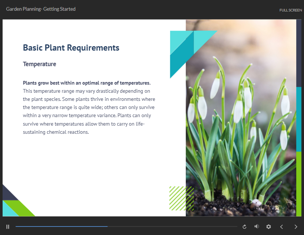Select the Temperature subheading

pos(40,64)
